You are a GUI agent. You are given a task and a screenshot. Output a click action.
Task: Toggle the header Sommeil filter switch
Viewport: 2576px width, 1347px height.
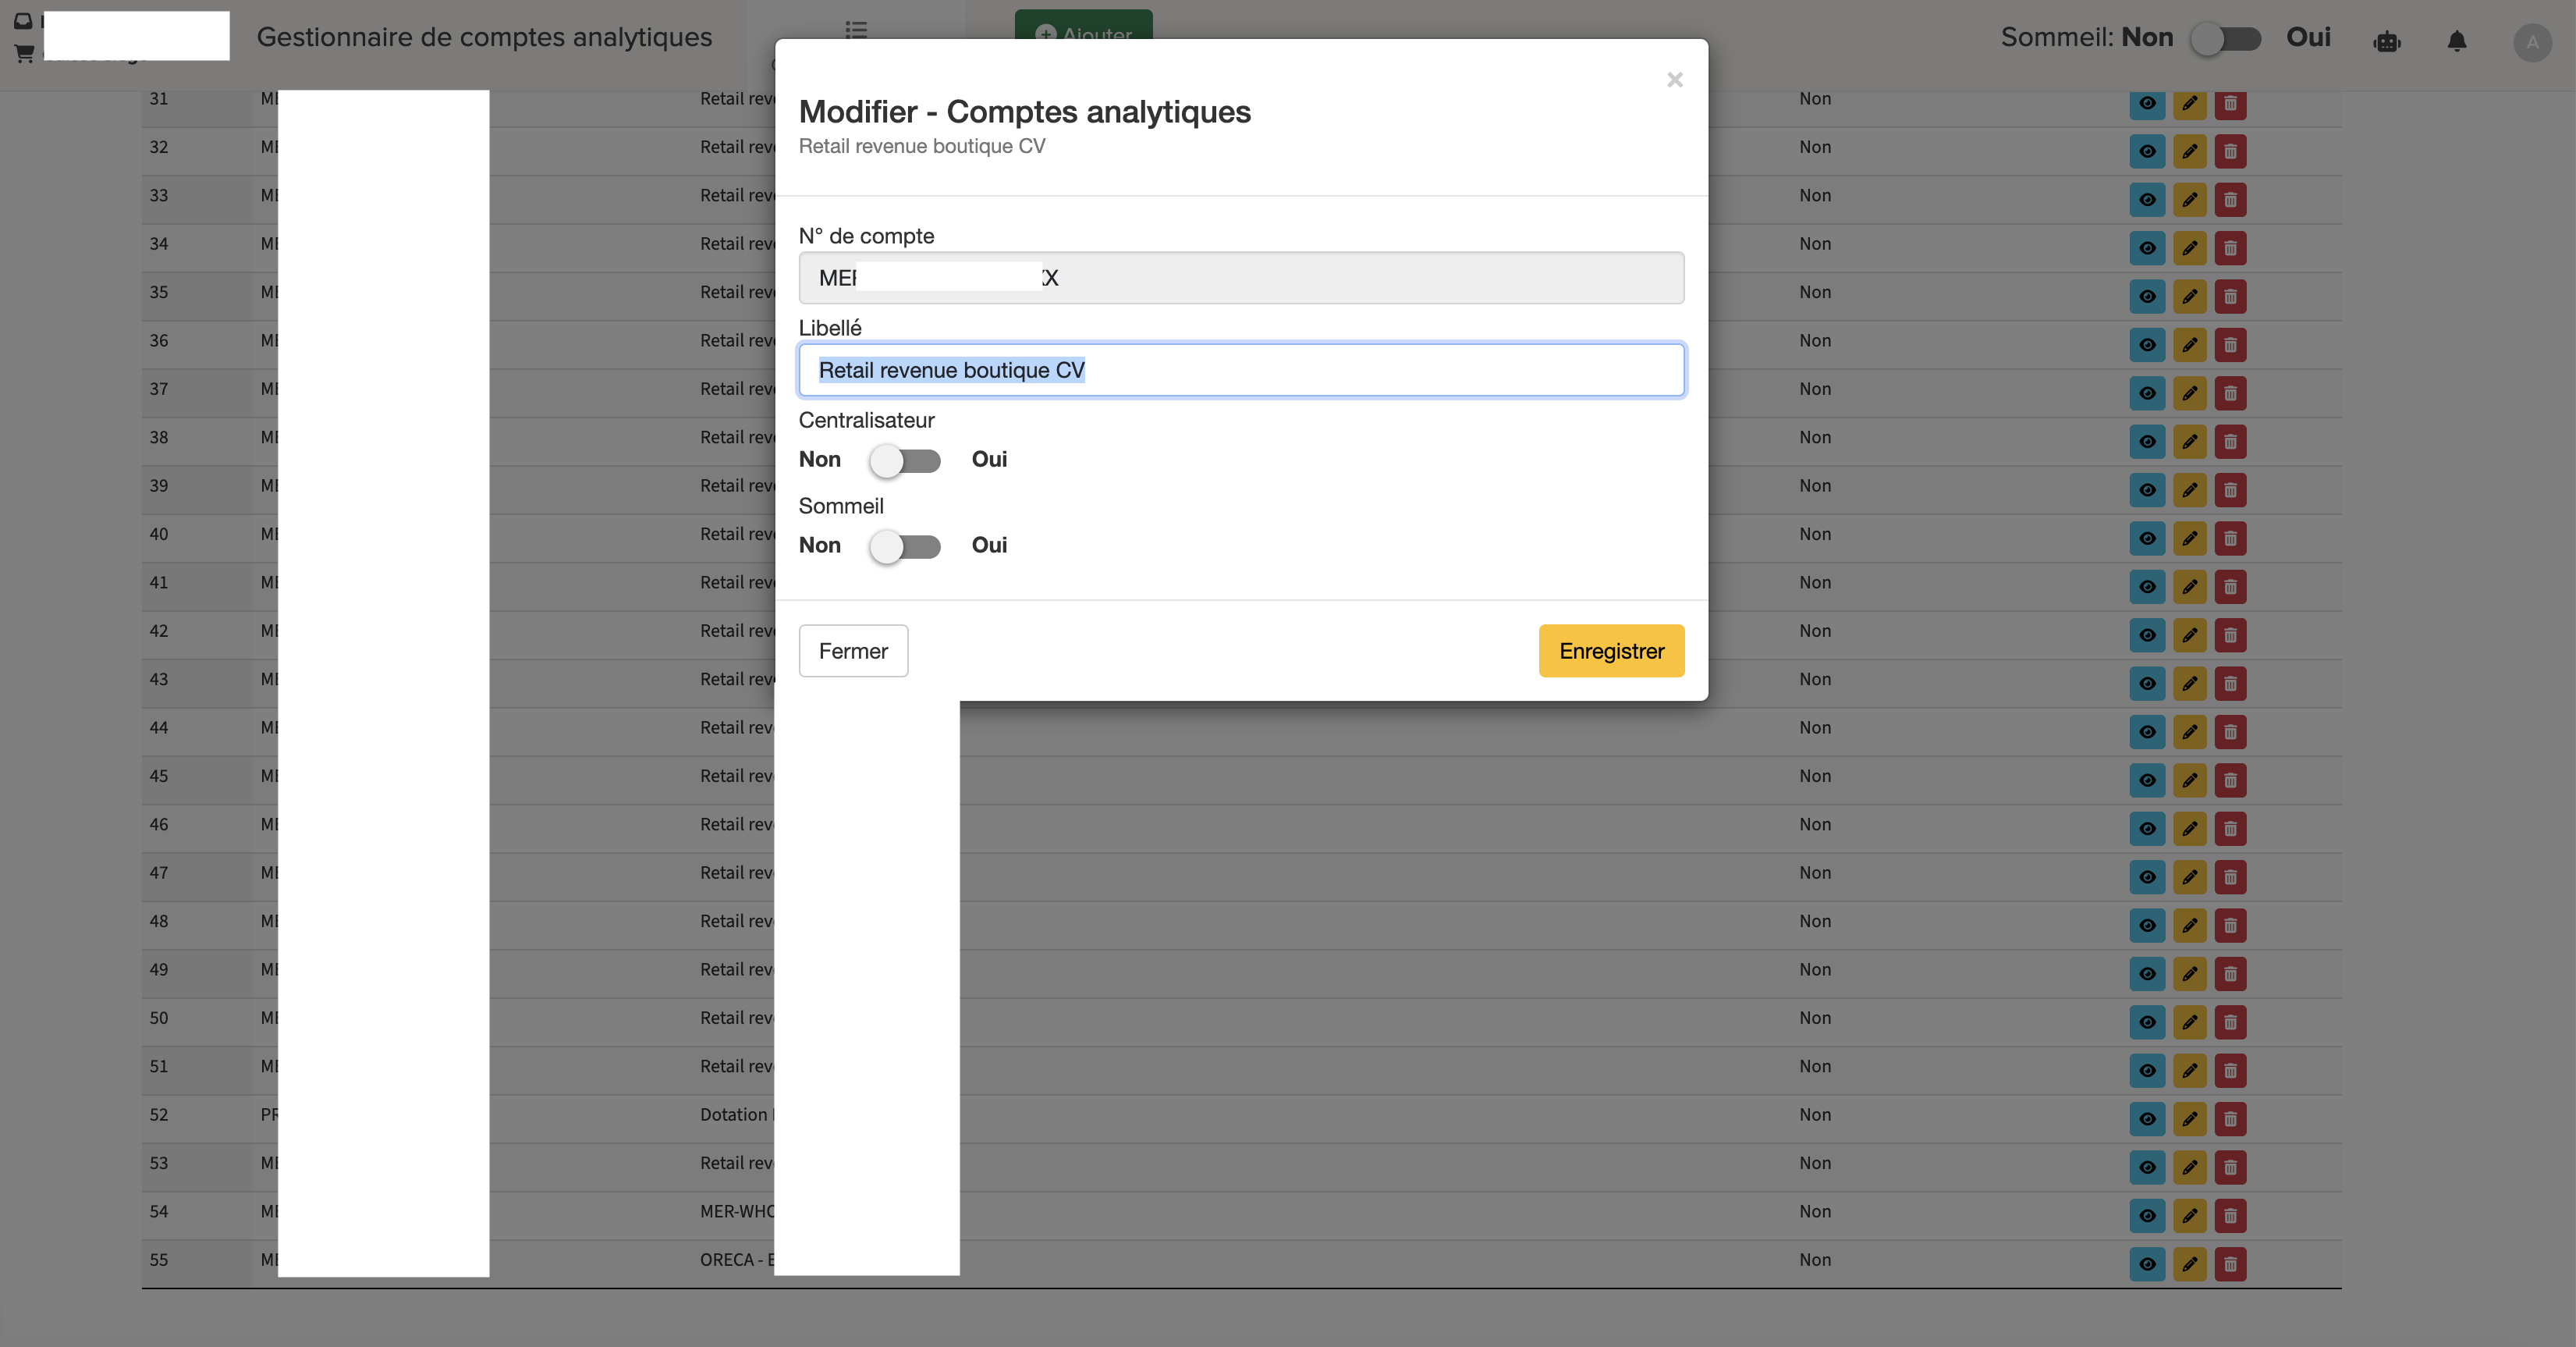(x=2225, y=39)
